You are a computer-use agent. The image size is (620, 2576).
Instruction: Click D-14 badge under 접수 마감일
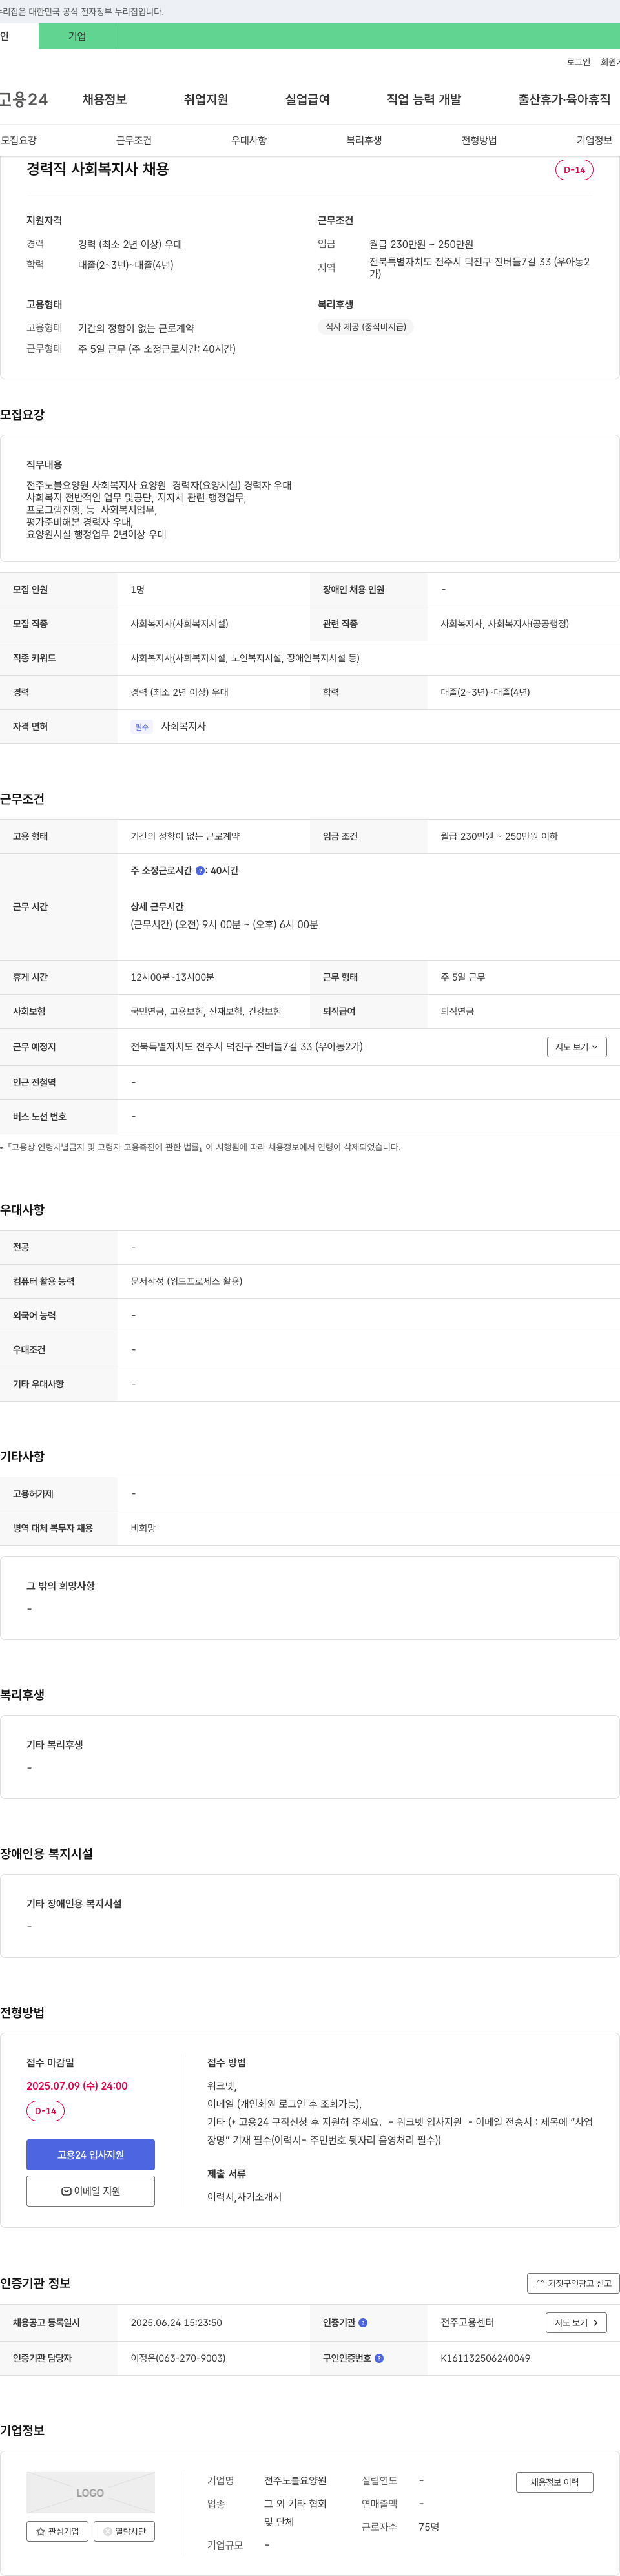45,2111
